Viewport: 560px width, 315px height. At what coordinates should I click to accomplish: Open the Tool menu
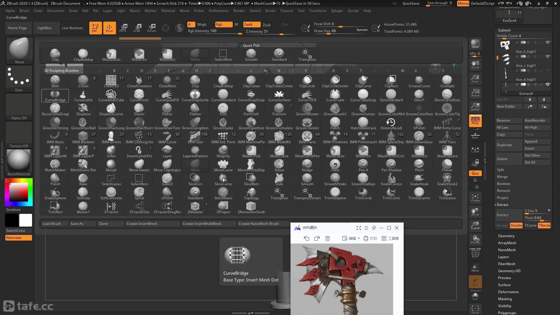pos(301,10)
